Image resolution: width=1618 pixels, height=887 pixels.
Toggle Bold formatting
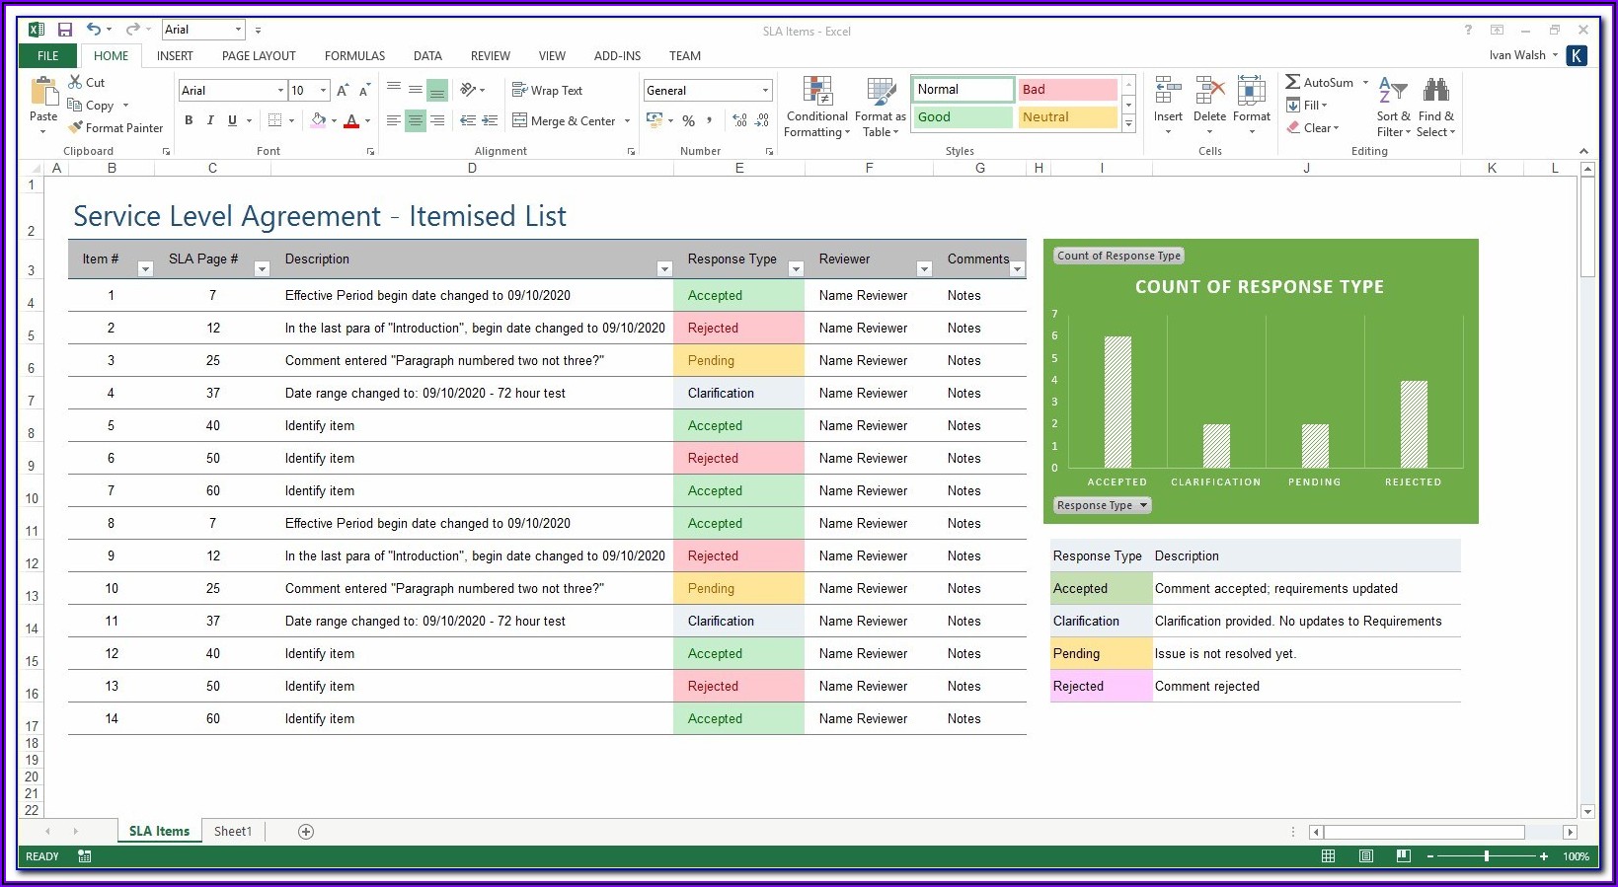point(189,120)
